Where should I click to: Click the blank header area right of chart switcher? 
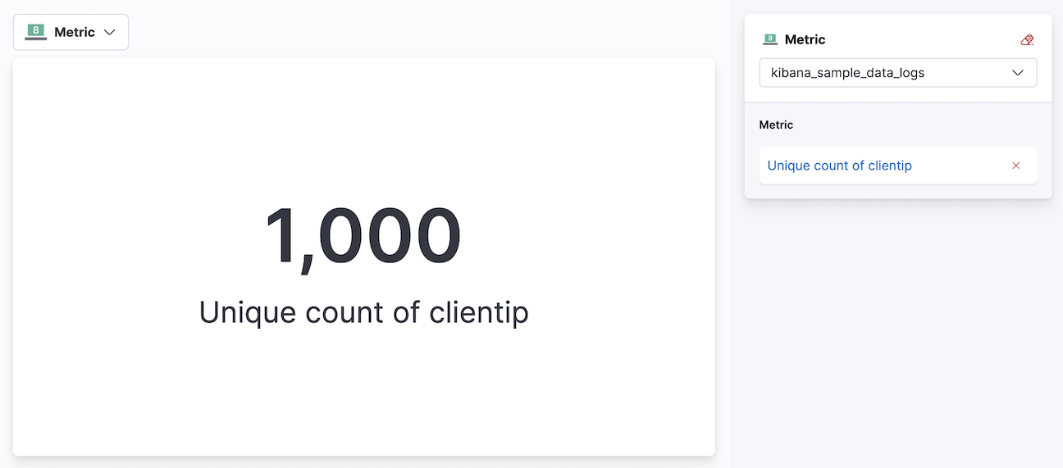point(410,32)
